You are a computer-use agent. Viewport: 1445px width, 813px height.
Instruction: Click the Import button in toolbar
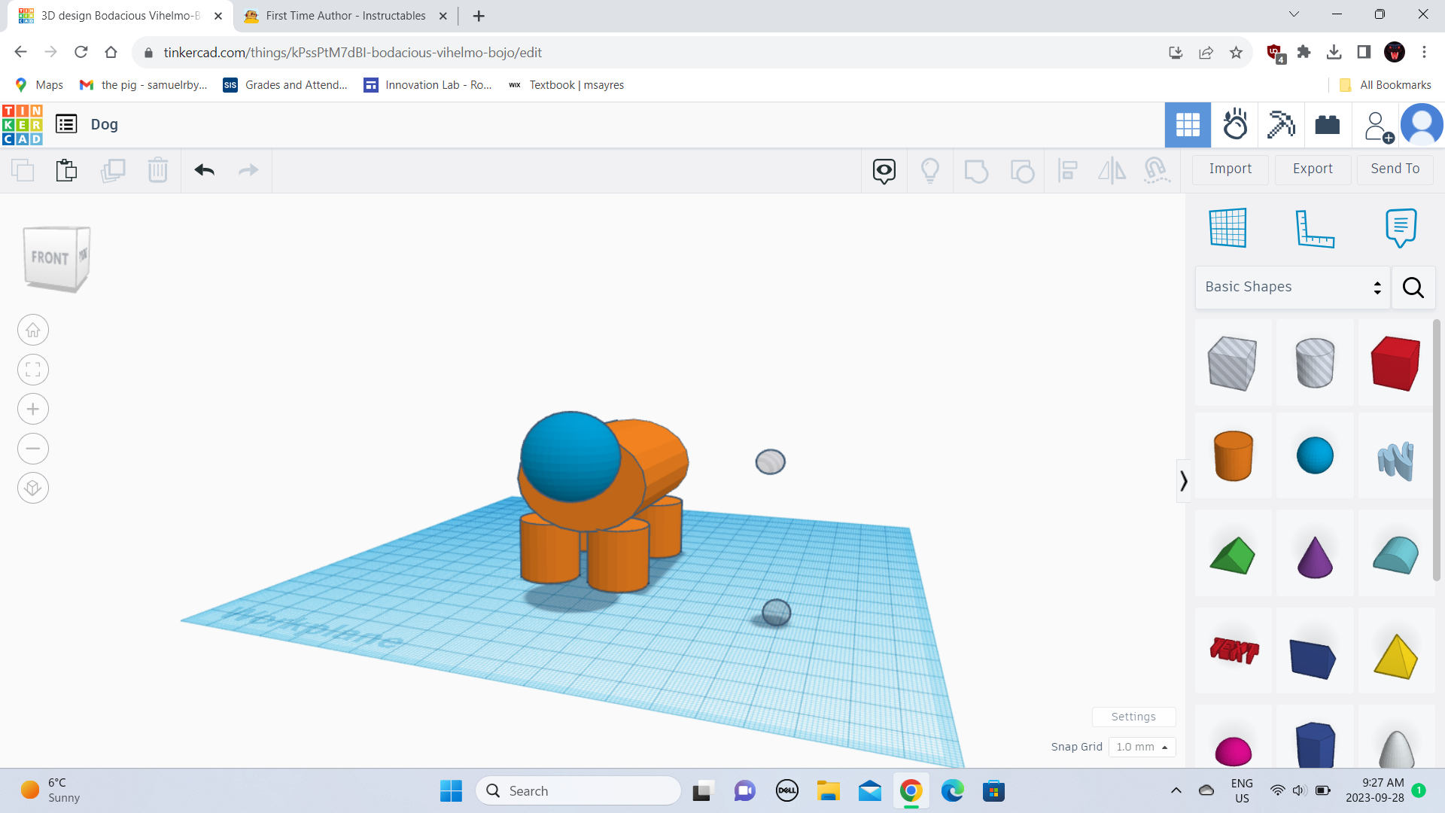(x=1231, y=168)
